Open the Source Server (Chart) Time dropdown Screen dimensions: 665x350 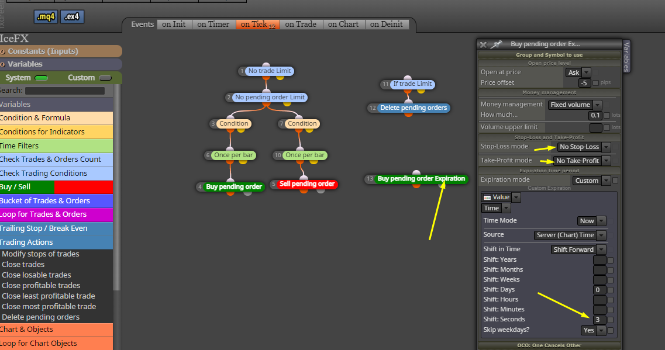point(570,235)
